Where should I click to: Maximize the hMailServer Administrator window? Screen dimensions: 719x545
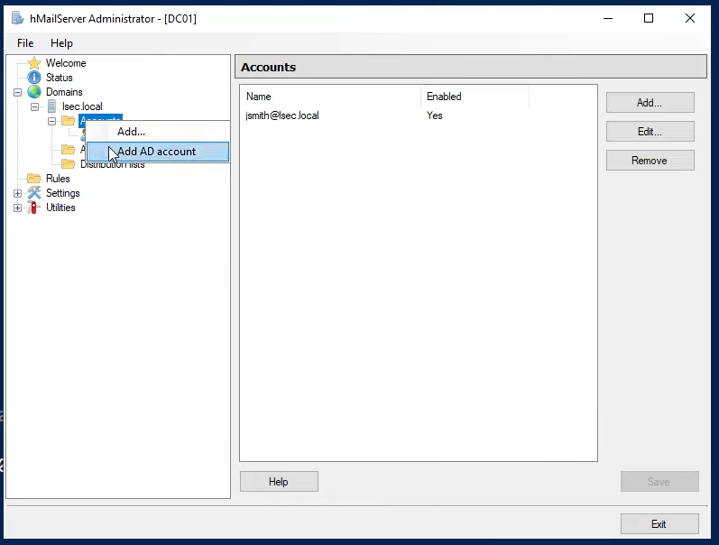649,18
